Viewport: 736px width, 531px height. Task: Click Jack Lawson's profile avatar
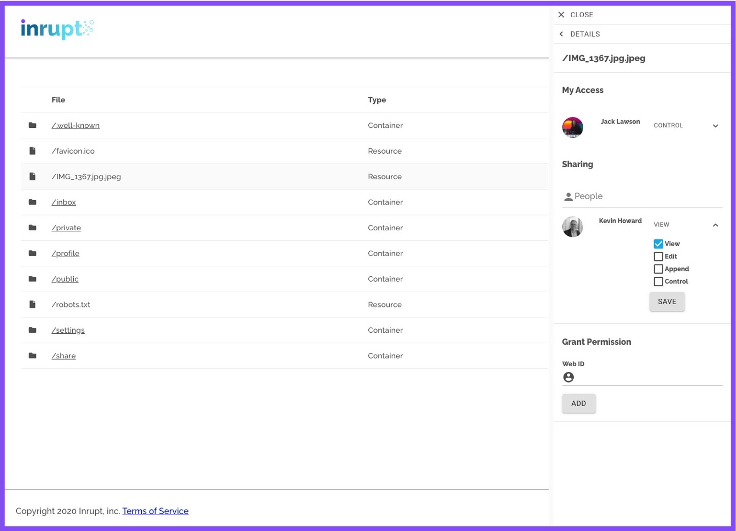572,127
